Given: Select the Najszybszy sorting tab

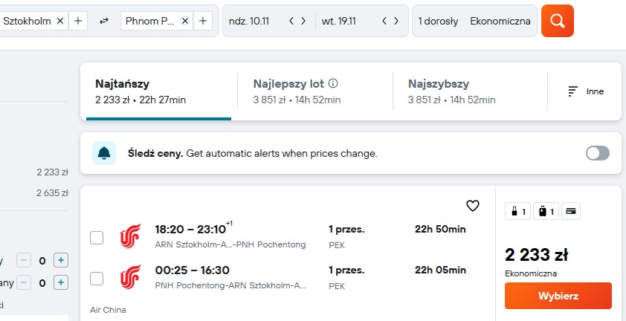Looking at the screenshot, I should coord(470,91).
